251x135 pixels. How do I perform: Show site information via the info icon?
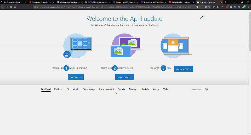click(35, 7)
